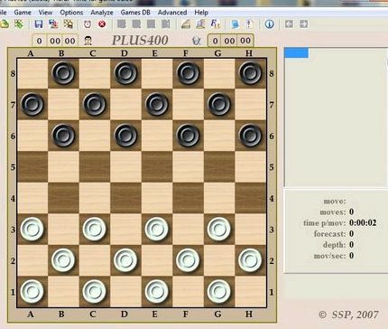388x329 pixels.
Task: Open the alarm clock time settings icon
Action: pyautogui.click(x=88, y=23)
